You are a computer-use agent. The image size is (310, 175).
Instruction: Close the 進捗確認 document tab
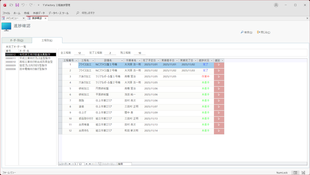(x=45, y=18)
